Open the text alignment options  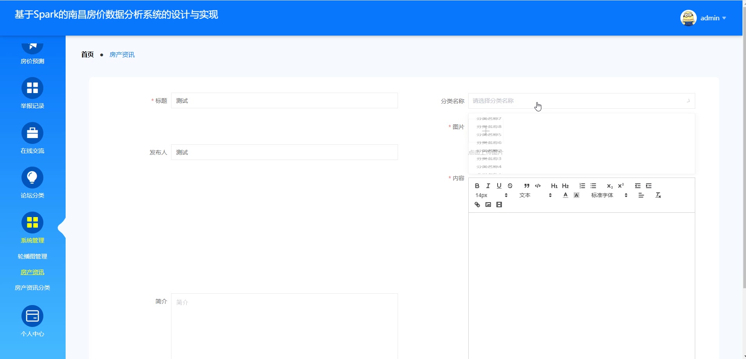(x=641, y=195)
